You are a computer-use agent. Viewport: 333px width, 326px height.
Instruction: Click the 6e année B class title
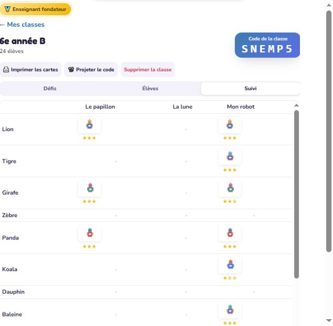coord(23,41)
